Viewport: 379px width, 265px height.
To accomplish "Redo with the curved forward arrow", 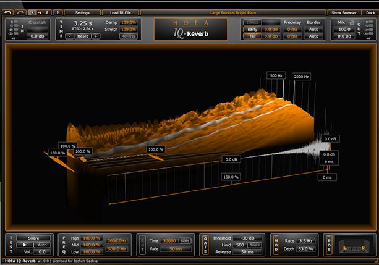I will coord(20,12).
